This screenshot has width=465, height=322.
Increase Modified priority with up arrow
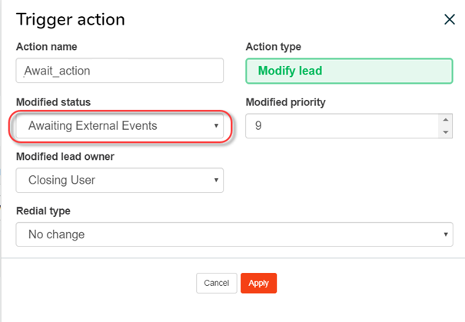(445, 120)
